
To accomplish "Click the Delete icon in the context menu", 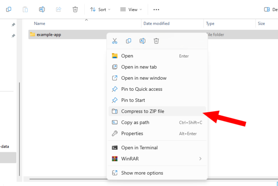I will [156, 41].
